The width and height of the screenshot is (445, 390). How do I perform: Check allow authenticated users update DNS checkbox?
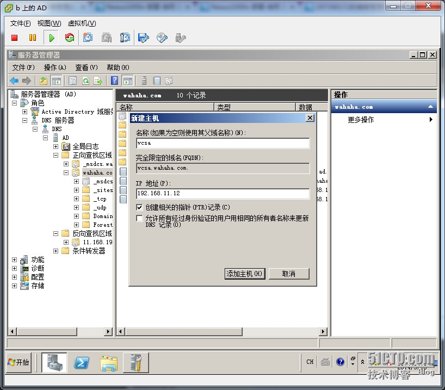pos(139,218)
